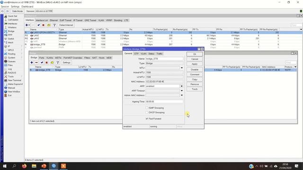Screen dimensions: 303x170
Task: Open the Dashboard menu
Action: (27, 7)
